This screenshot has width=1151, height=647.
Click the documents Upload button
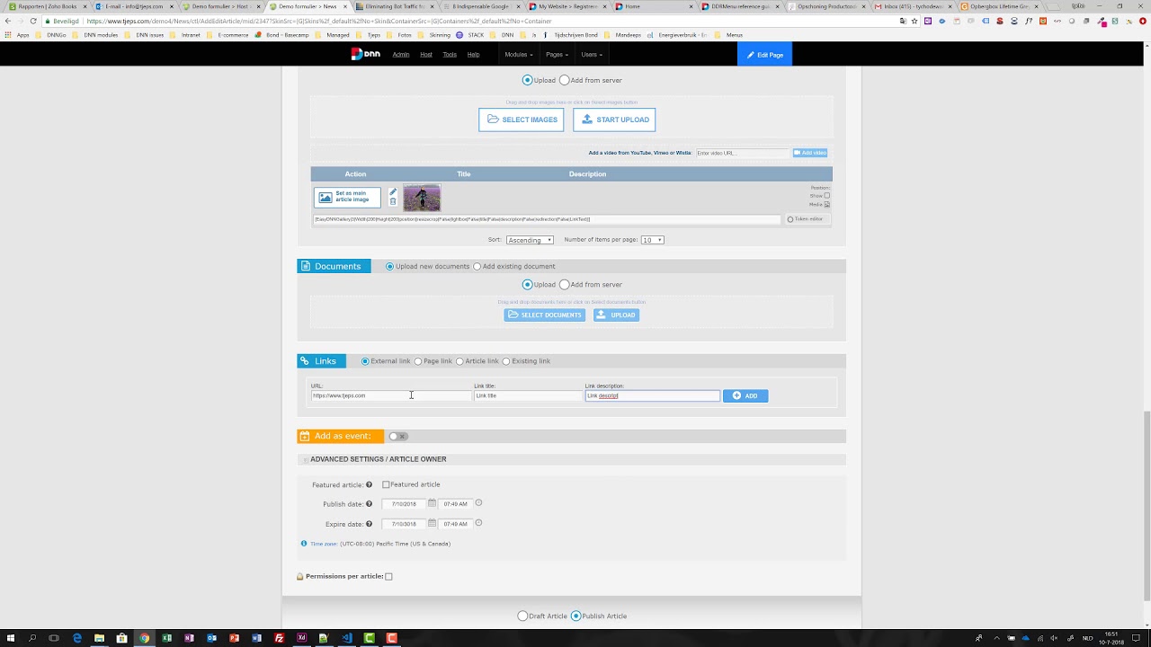[616, 315]
